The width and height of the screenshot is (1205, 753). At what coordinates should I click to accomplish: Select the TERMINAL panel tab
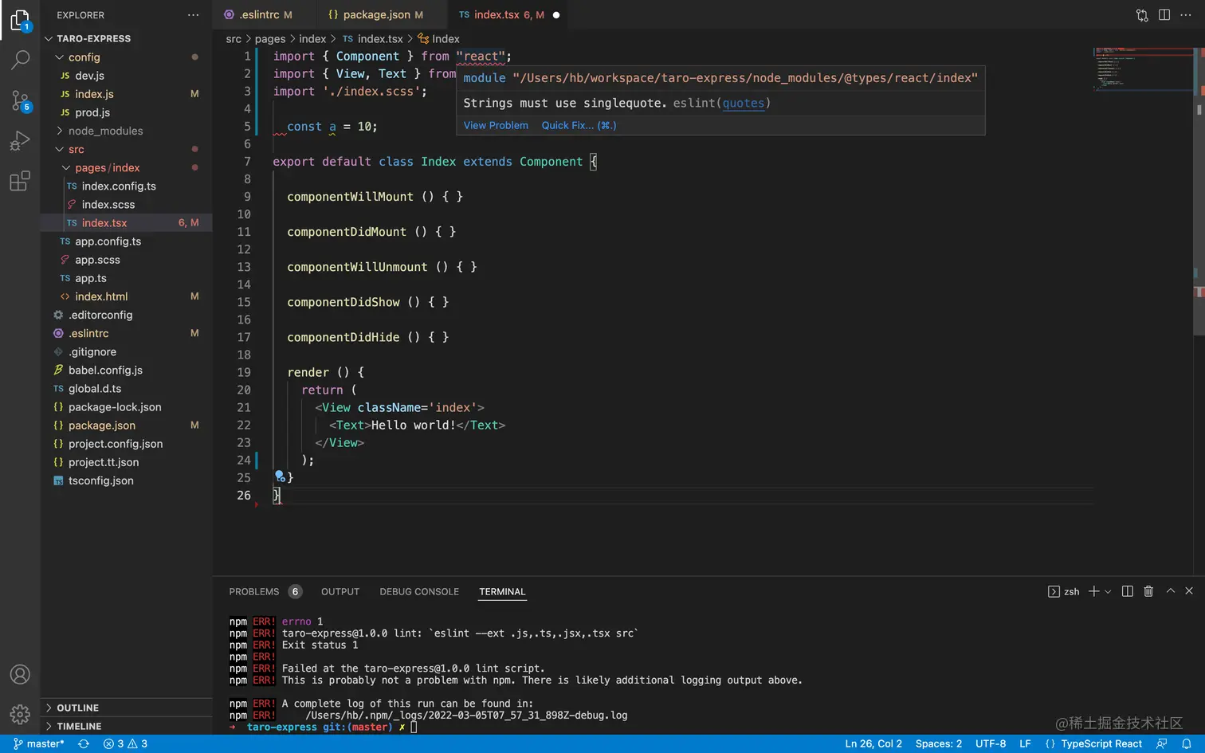[502, 591]
